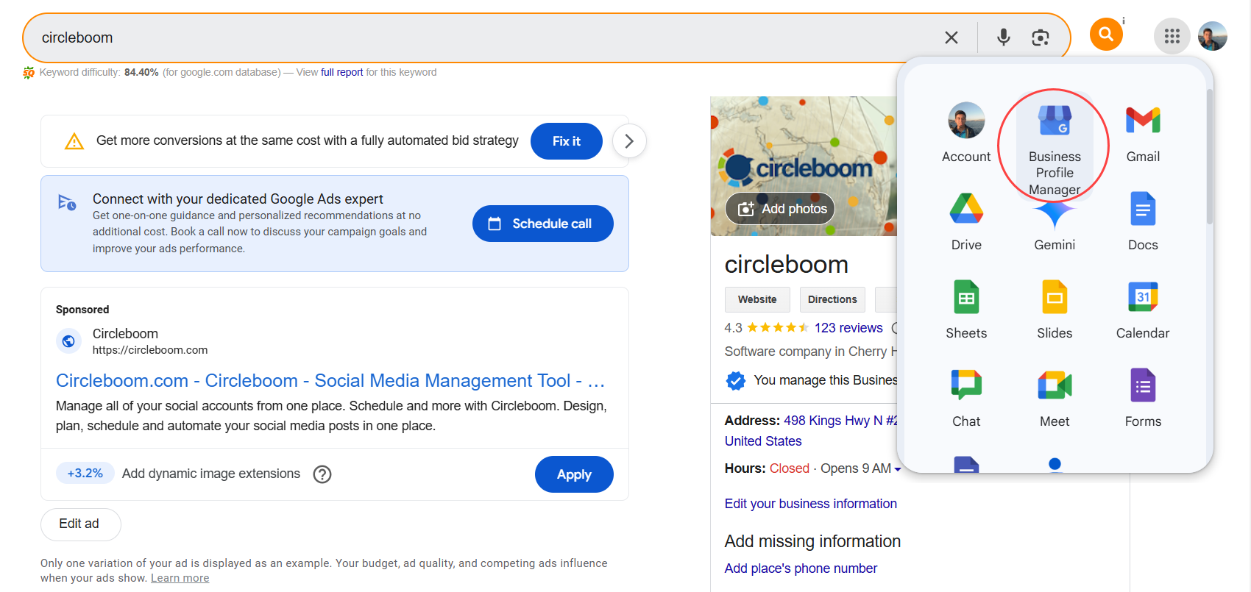Open Business Profile Manager app

(1054, 143)
